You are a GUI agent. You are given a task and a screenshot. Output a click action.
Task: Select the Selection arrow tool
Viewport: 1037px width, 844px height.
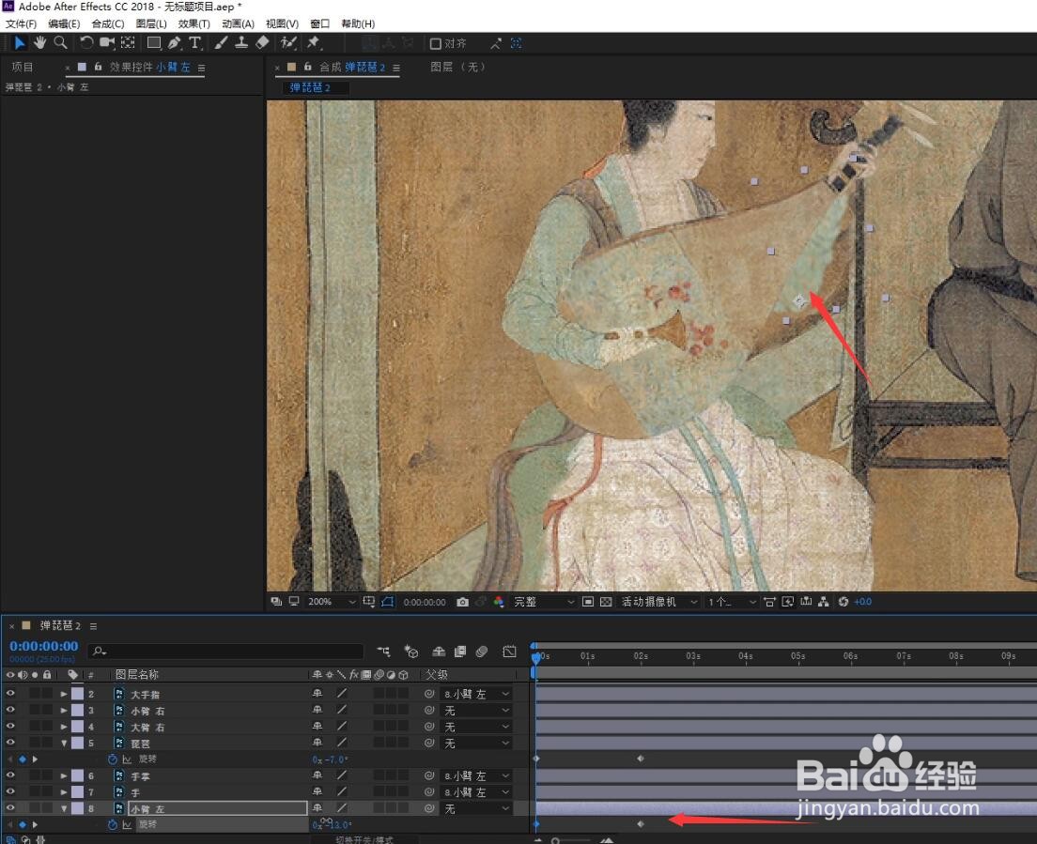(19, 43)
